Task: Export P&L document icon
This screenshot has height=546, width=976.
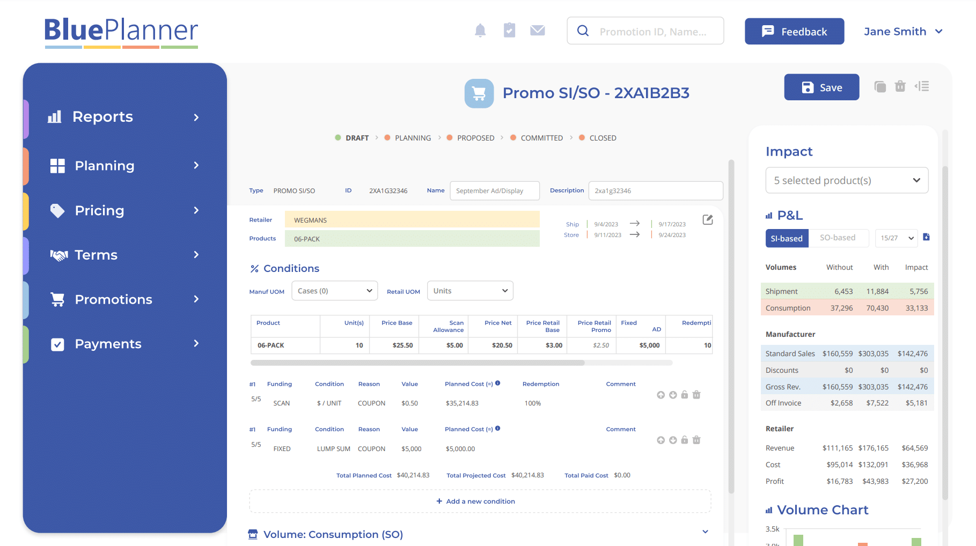Action: pyautogui.click(x=926, y=237)
